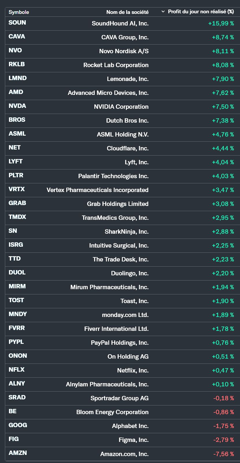
Task: Open the GOOG ticker symbol
Action: 18,425
